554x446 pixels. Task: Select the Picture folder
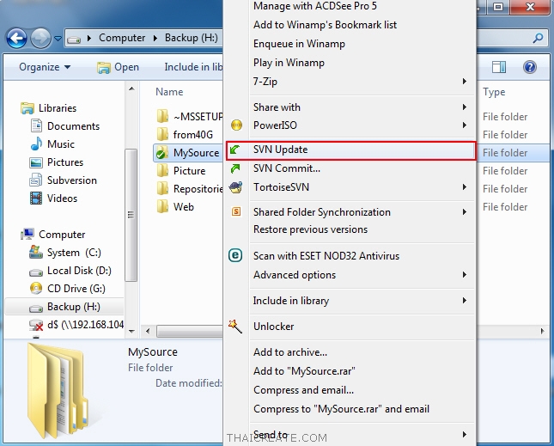pyautogui.click(x=181, y=171)
